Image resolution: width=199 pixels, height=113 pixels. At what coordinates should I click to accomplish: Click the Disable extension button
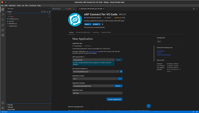pos(87,24)
